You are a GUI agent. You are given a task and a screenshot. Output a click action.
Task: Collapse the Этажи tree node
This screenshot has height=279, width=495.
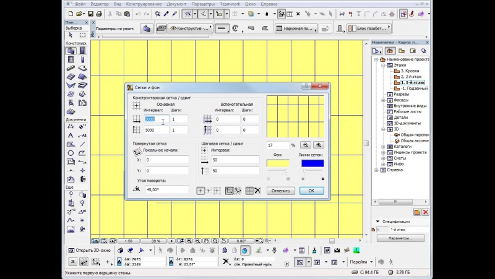(383, 65)
